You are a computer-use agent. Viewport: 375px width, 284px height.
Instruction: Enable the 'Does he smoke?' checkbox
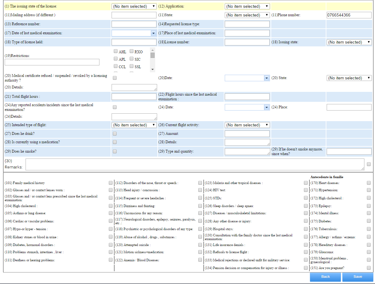(115, 151)
